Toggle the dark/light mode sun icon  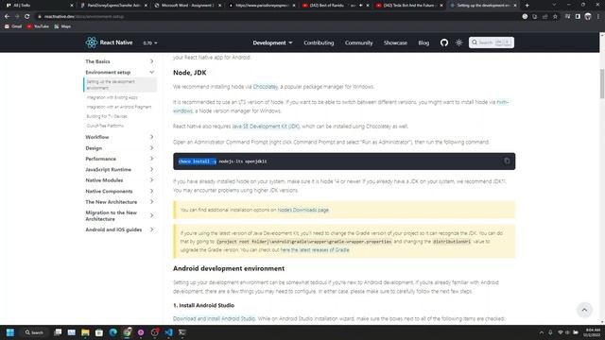click(x=458, y=42)
